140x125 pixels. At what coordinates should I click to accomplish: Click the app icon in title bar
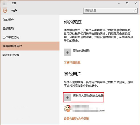(x=5, y=4)
